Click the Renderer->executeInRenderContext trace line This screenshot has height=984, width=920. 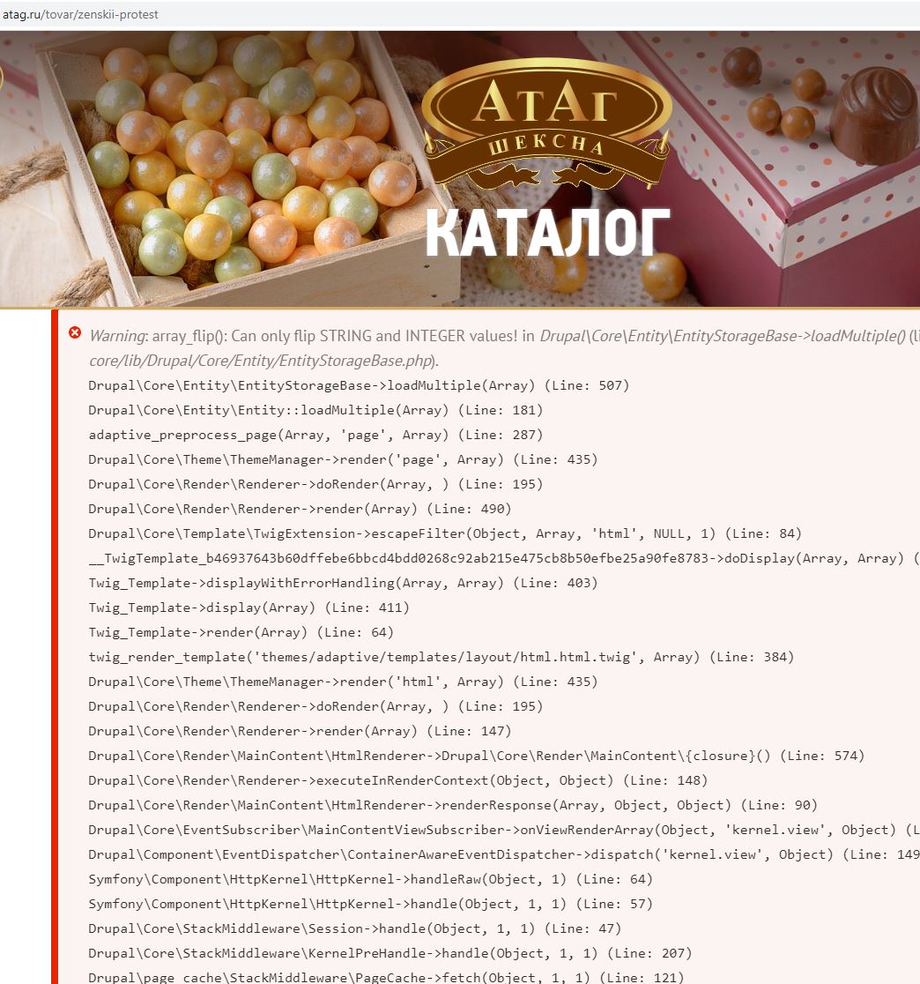[x=398, y=780]
